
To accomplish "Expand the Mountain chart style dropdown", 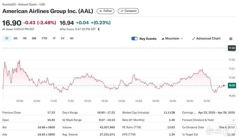I will click(x=182, y=39).
